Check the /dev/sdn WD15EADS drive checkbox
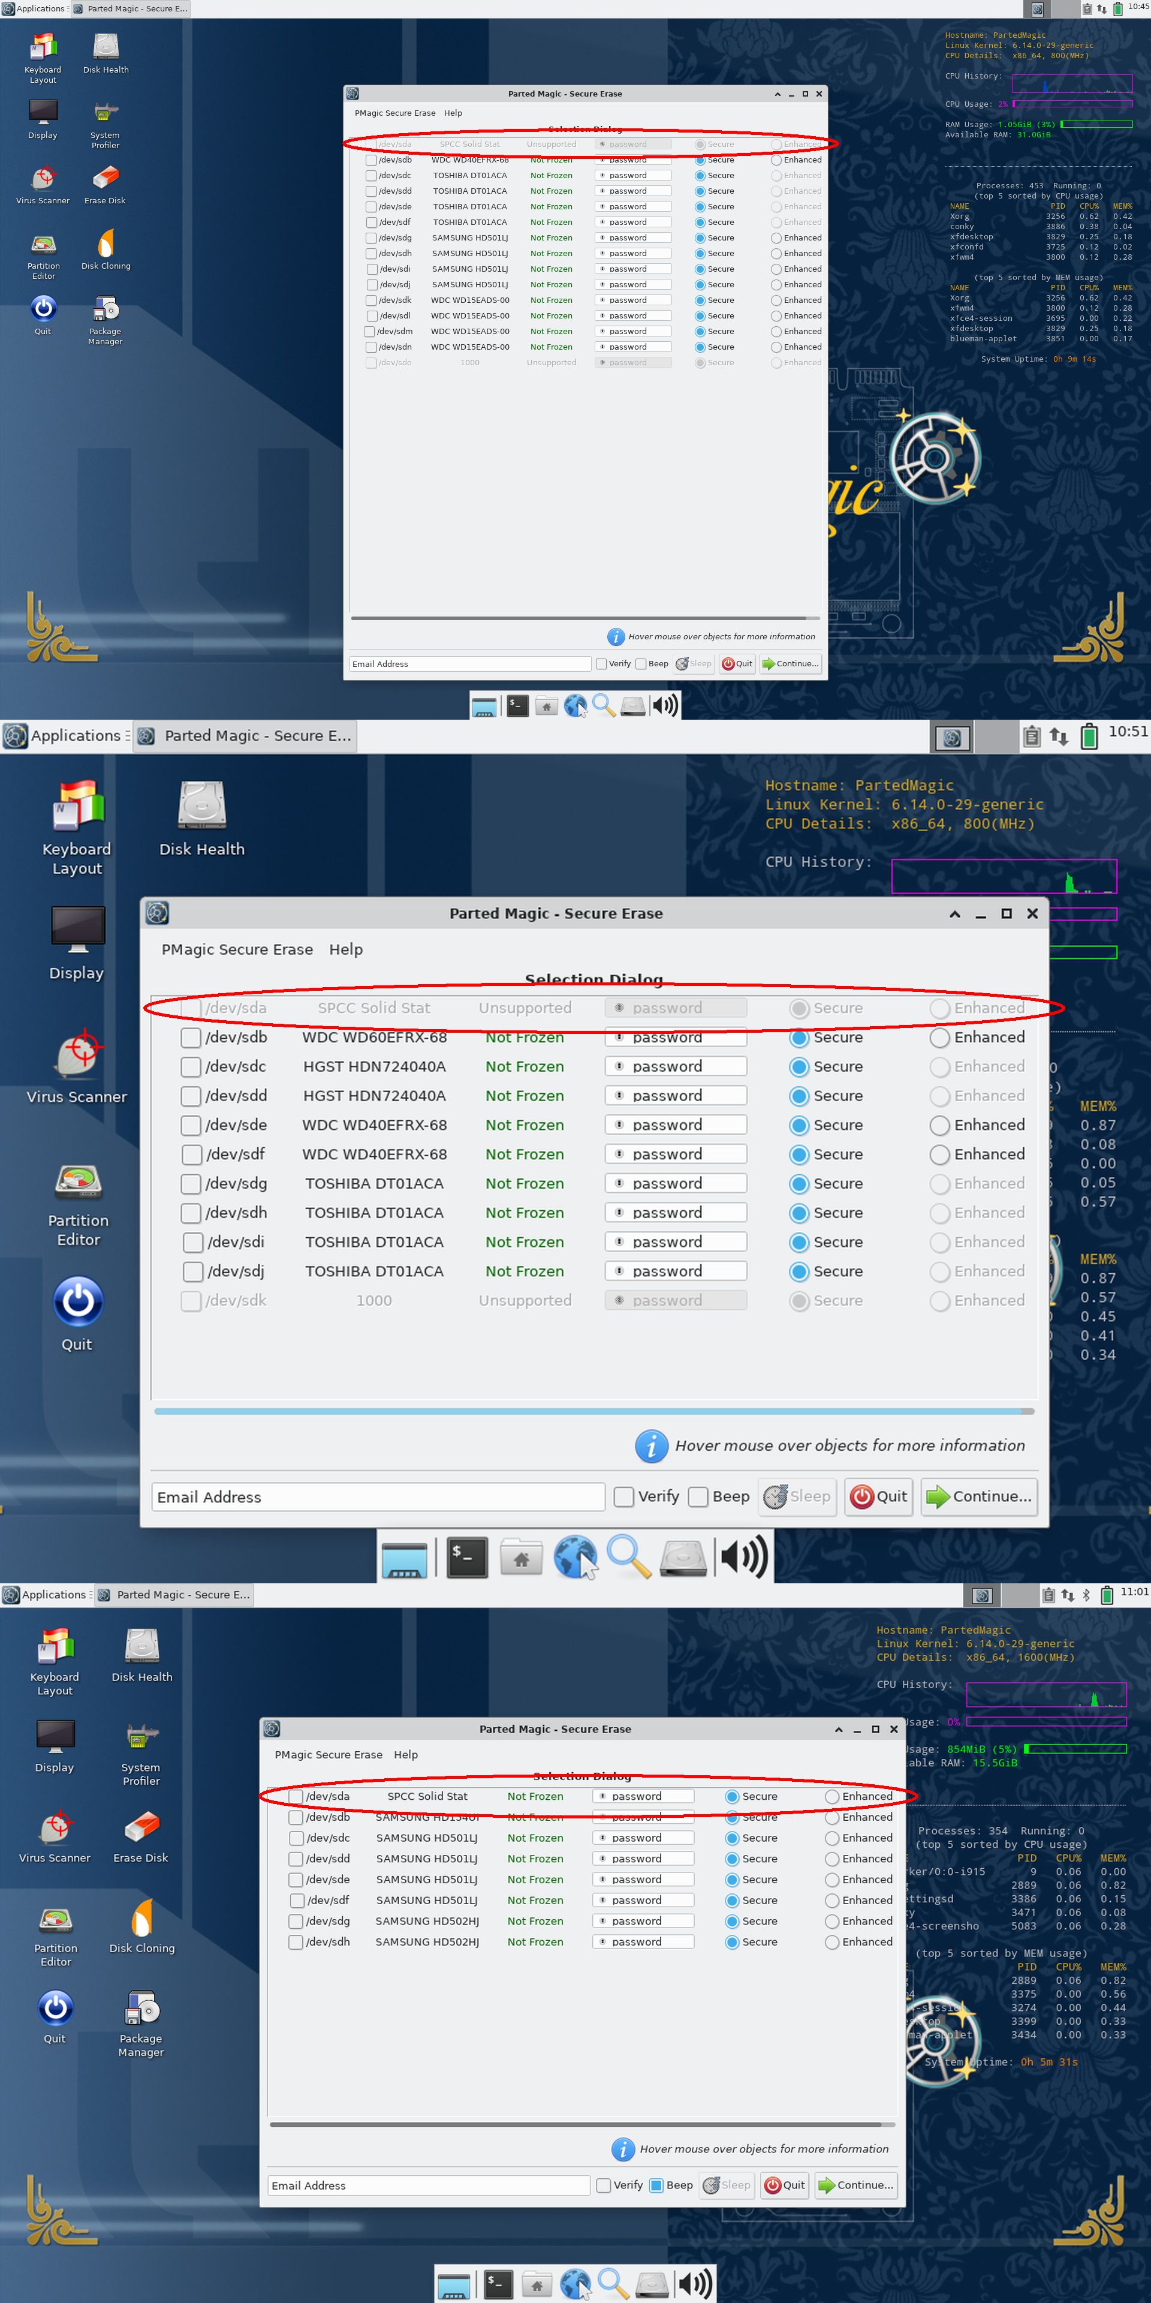Image resolution: width=1151 pixels, height=2303 pixels. (x=370, y=347)
